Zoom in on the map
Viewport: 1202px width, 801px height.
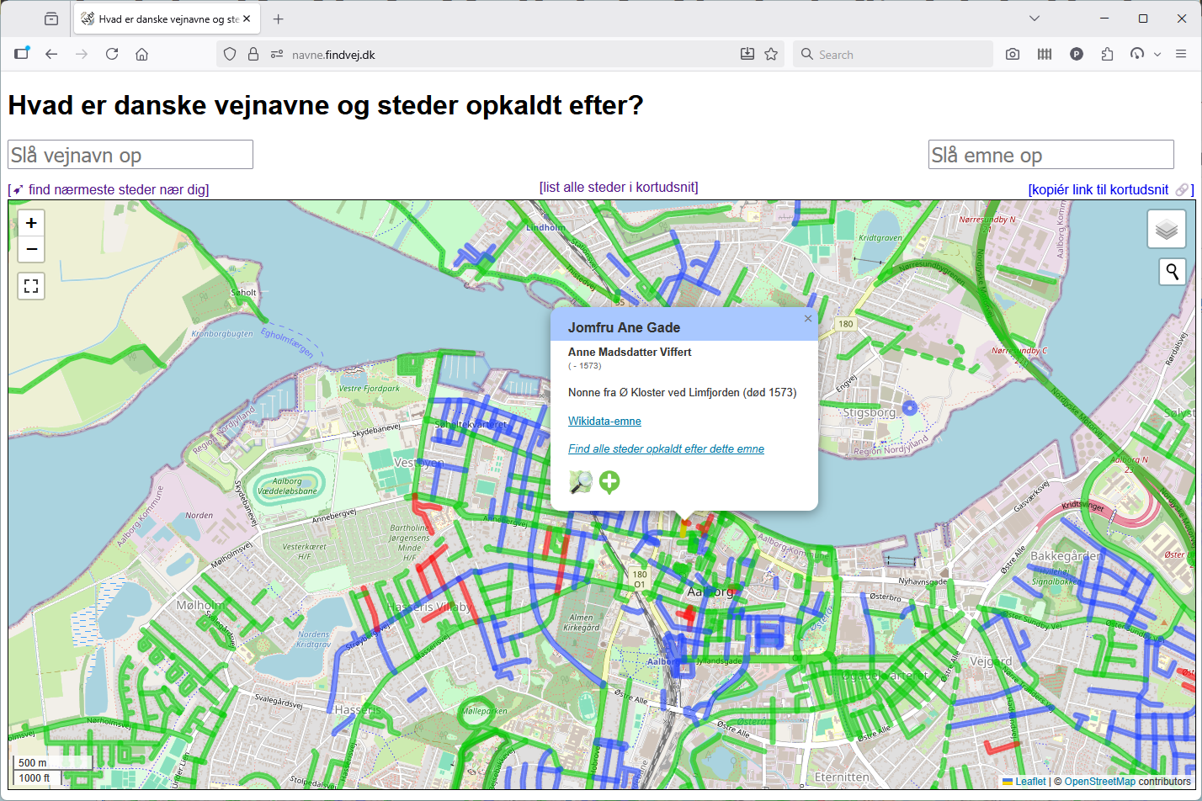tap(31, 223)
